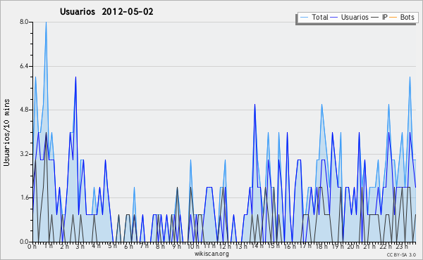Click the 3.2 y-axis label
Viewport: 423px width, 260px height.
tap(24, 154)
